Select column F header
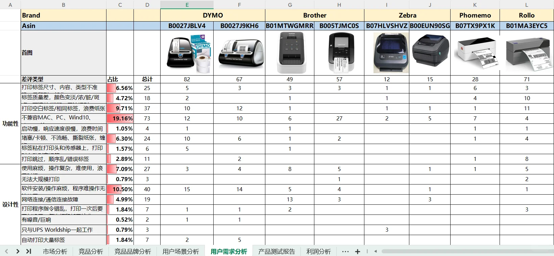This screenshot has height=256, width=554. pos(239,5)
